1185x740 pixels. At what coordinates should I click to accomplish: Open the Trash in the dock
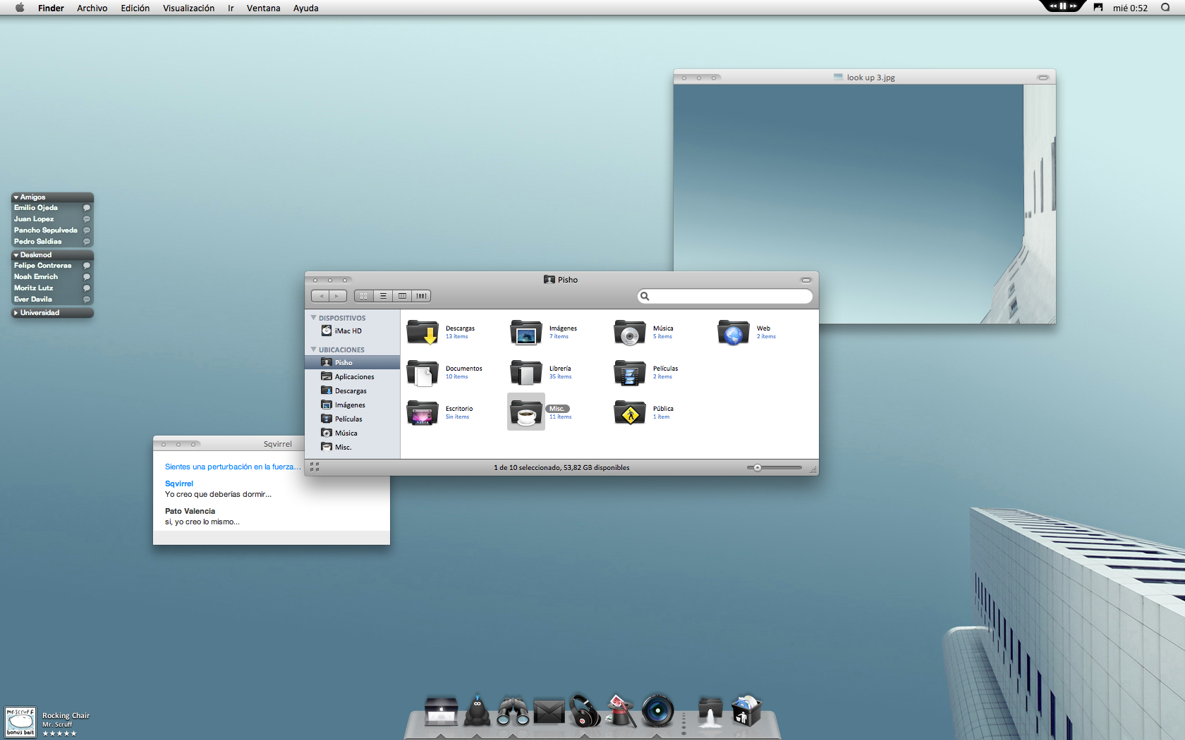[746, 710]
